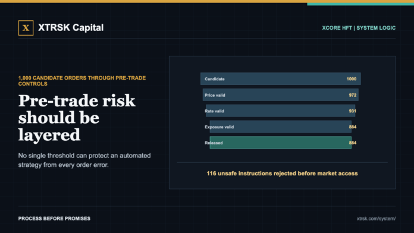Click the Price valid funnel bar
Screen dimensions: 414x233
click(280, 95)
